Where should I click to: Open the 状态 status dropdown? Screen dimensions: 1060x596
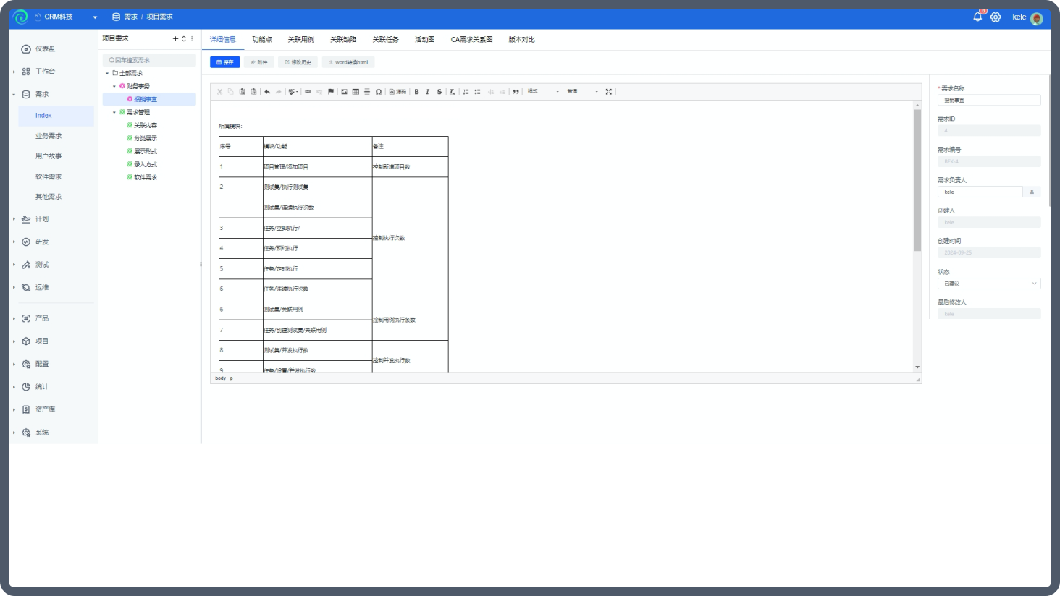(989, 284)
